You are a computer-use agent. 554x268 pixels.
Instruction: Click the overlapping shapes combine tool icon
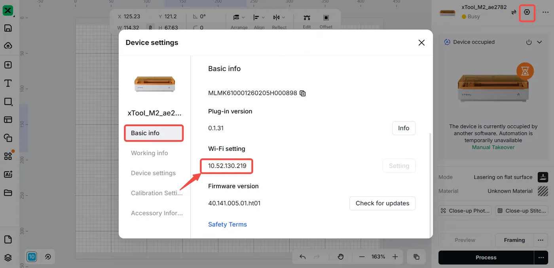pos(8,138)
